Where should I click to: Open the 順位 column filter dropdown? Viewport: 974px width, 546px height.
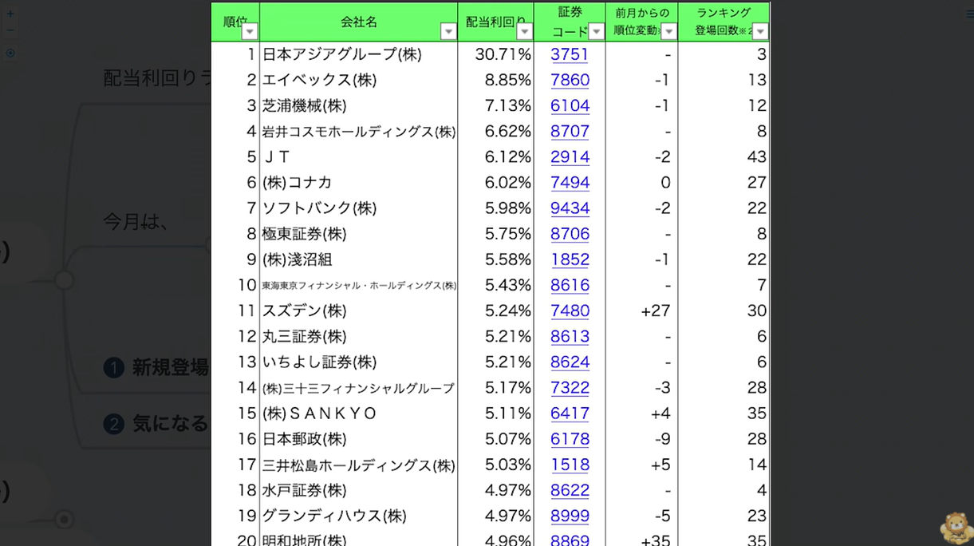250,31
